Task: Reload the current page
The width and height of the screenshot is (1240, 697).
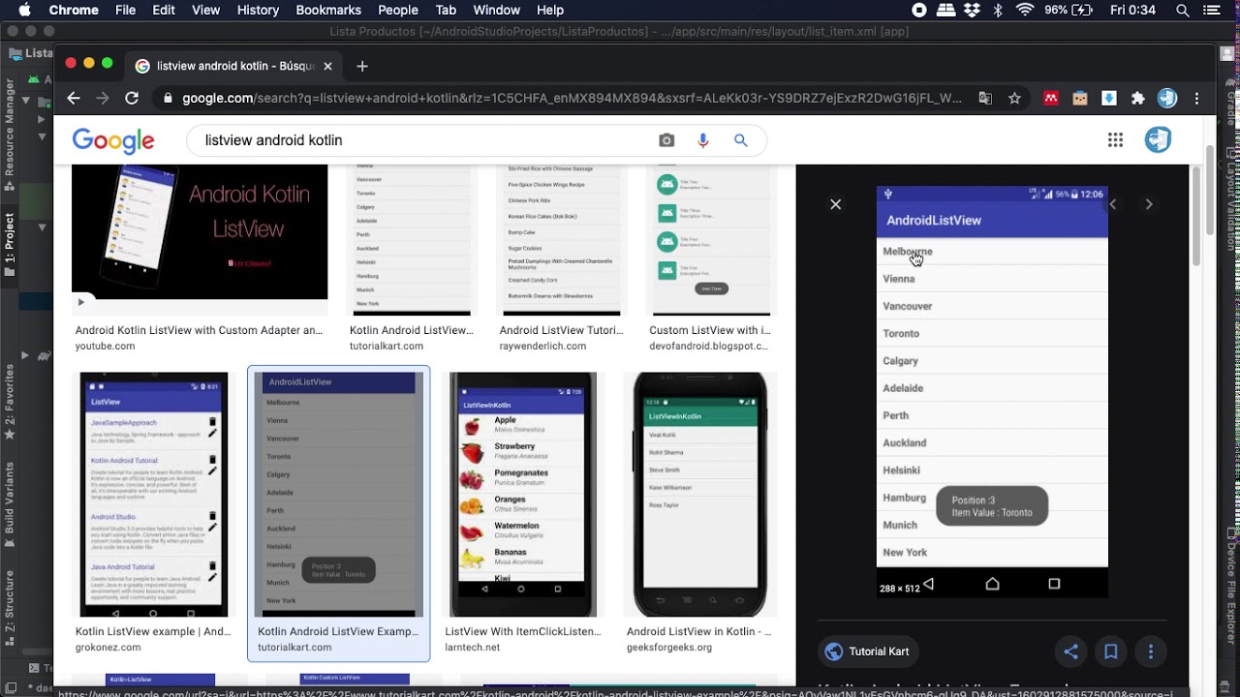Action: coord(132,98)
